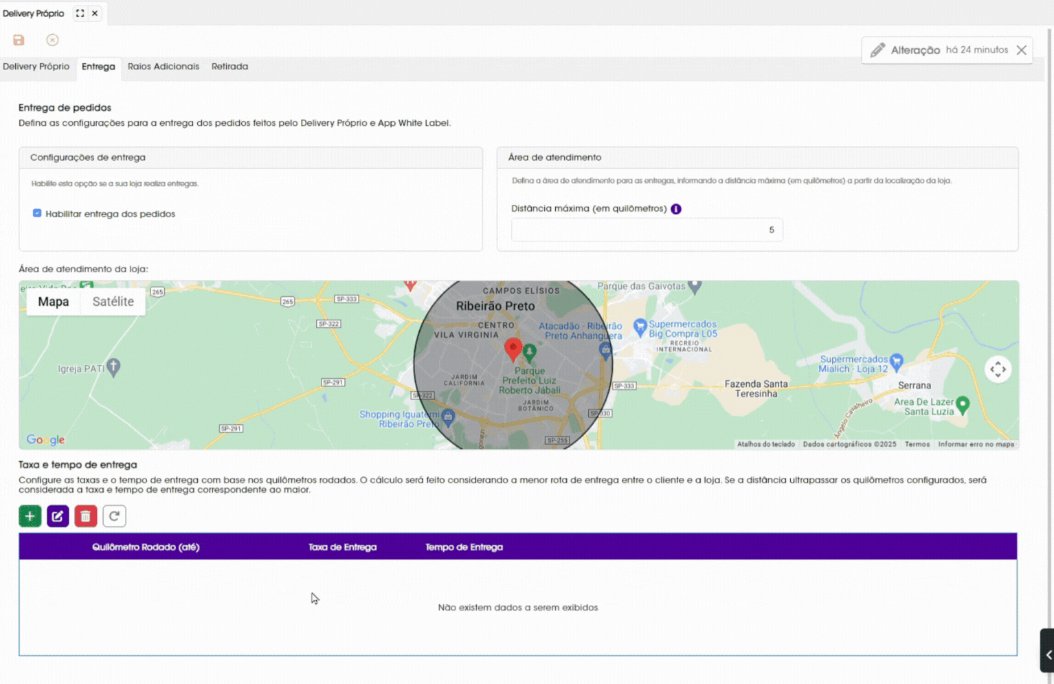Switch to Raios Adicionais tab
Image resolution: width=1054 pixels, height=684 pixels.
pos(164,67)
